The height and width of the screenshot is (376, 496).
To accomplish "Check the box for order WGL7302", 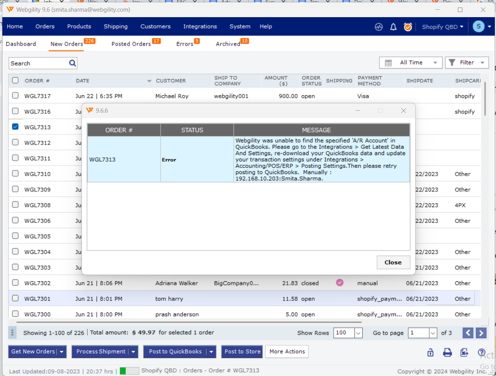I will [x=15, y=282].
